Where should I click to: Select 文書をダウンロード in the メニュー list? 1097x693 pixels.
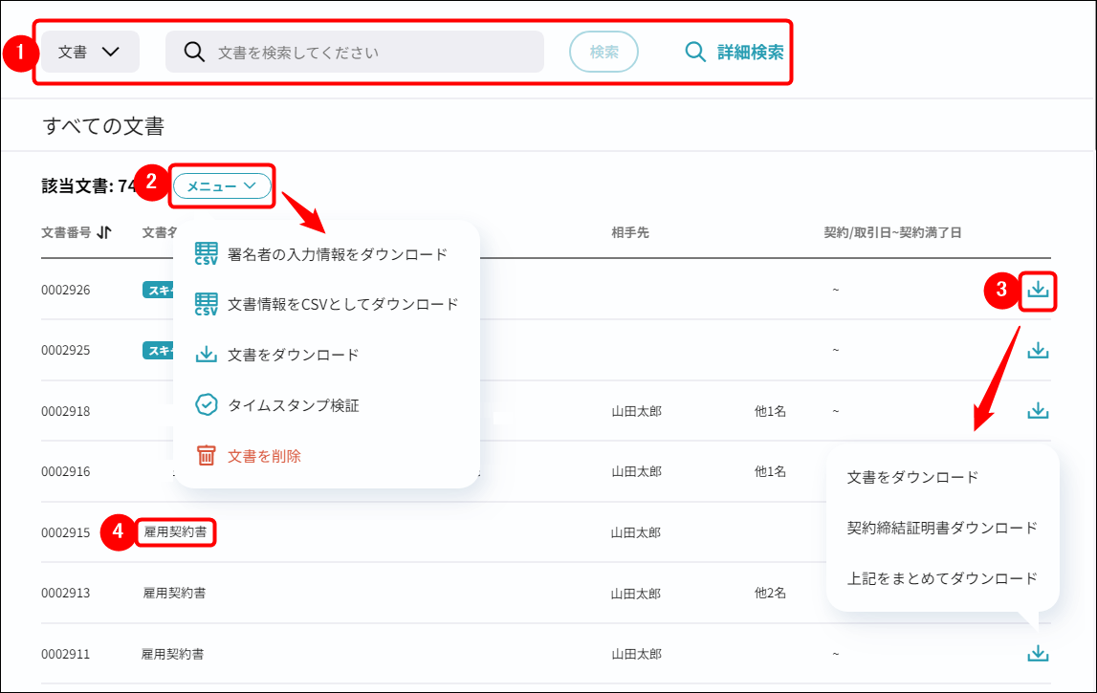pyautogui.click(x=293, y=355)
